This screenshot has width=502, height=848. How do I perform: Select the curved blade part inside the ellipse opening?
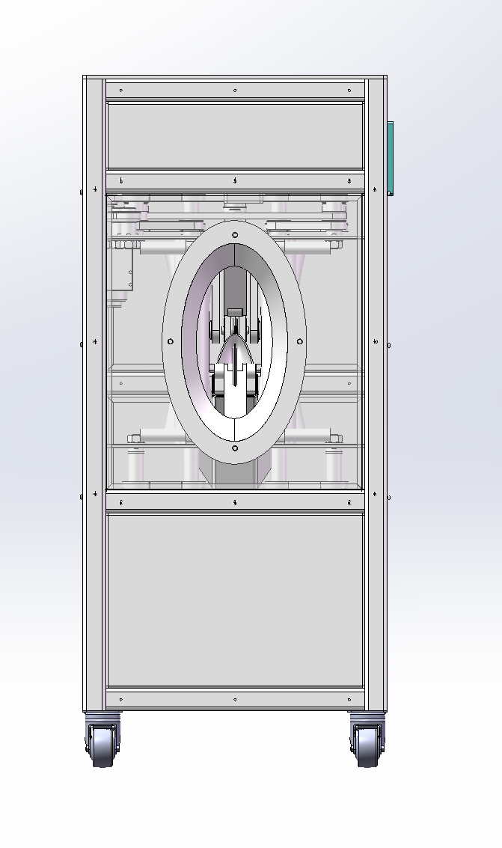236,349
